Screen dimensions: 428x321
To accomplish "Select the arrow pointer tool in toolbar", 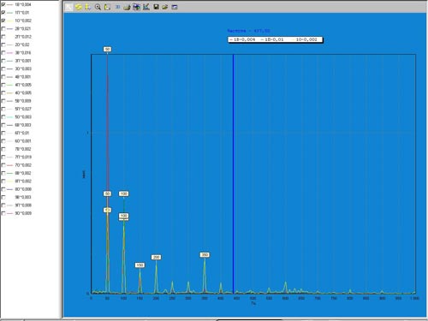I will point(68,7).
